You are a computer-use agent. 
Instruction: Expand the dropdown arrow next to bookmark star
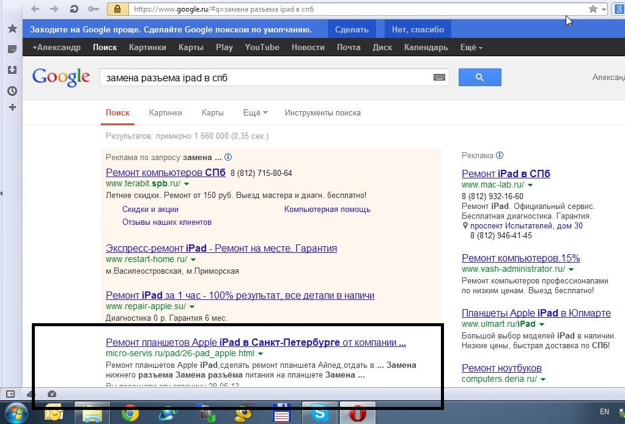pyautogui.click(x=604, y=9)
